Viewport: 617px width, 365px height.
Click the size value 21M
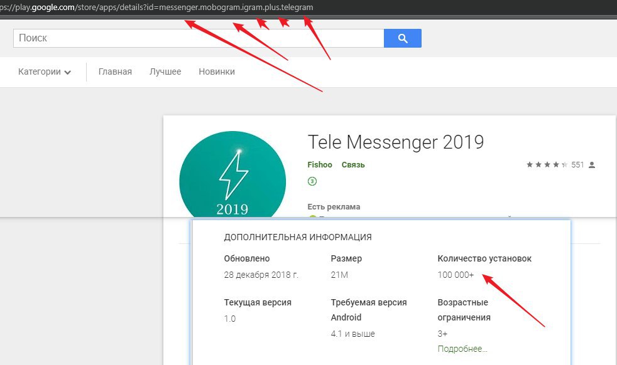(339, 275)
